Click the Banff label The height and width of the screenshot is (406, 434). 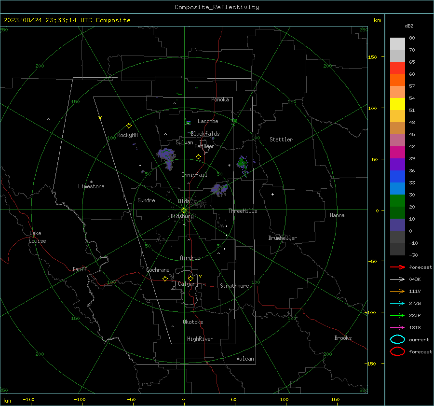coord(80,269)
